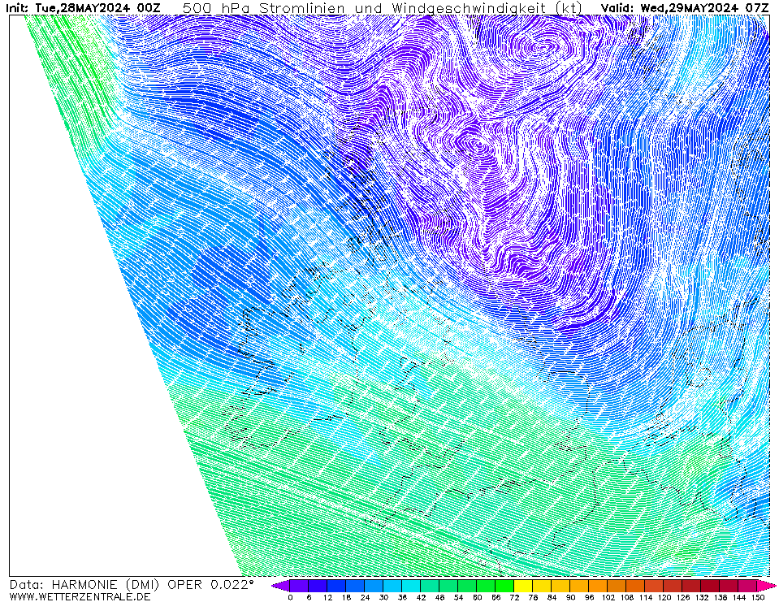Select the orange legend swatch between 96 and 102
779x602 pixels.
coord(599,586)
